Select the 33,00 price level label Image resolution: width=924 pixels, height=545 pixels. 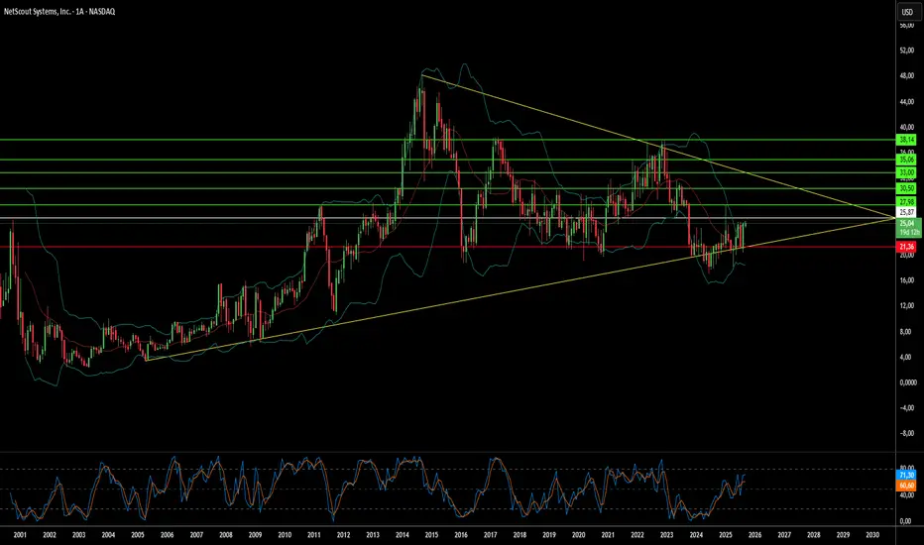click(x=905, y=172)
